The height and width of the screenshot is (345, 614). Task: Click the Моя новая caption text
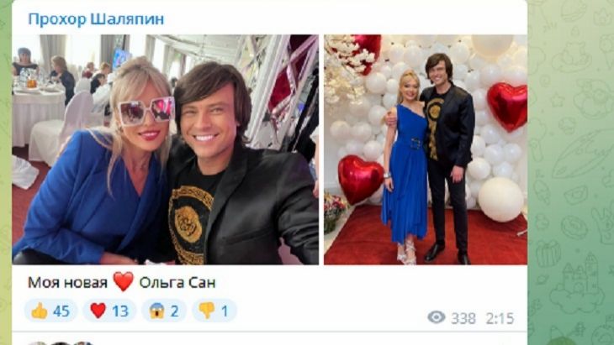pos(67,283)
